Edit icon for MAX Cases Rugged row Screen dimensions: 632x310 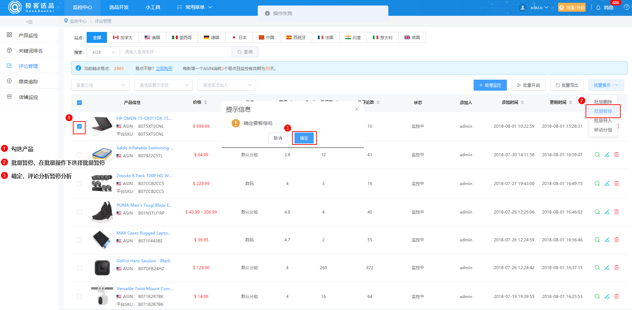607,240
